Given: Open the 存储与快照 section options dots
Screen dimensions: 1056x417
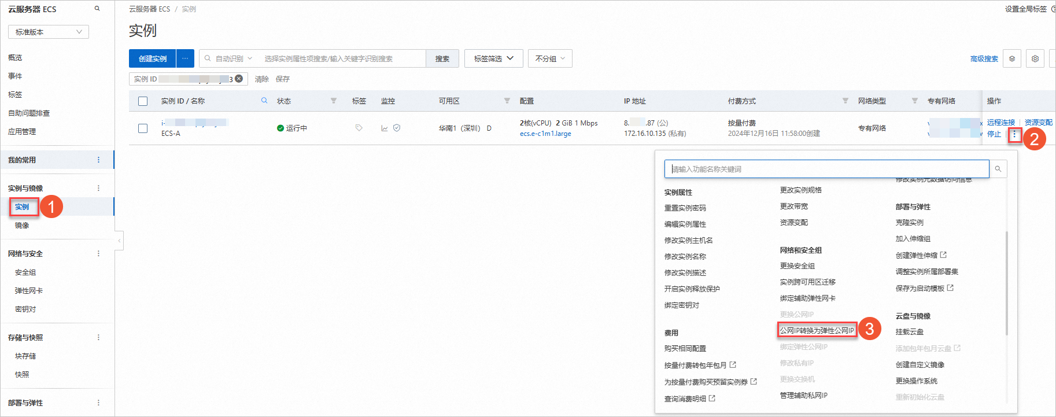Looking at the screenshot, I should [98, 337].
